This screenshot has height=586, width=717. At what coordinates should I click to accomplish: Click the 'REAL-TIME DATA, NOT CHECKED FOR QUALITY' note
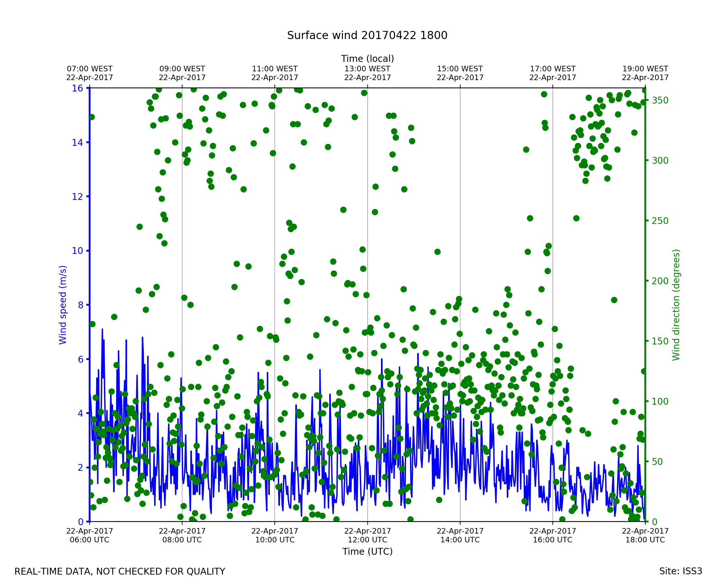click(120, 571)
